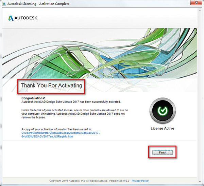This screenshot has height=186, width=204.
Task: Click the green License Active checkmark icon
Action: click(x=162, y=111)
